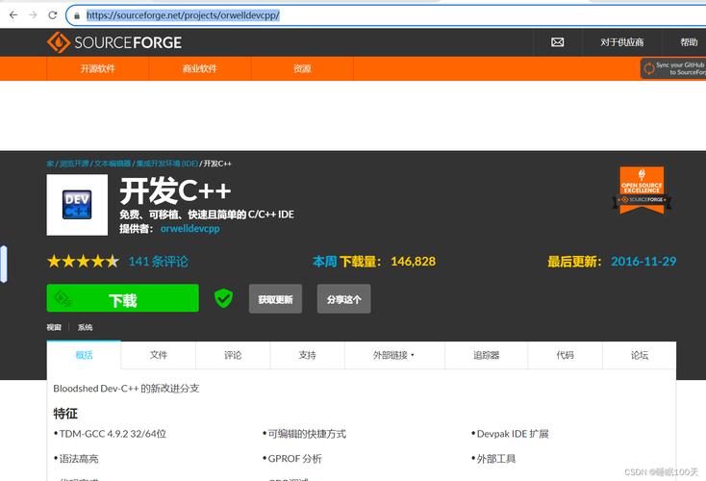Reload the page with refresh icon
Screen dimensions: 706x481
pyautogui.click(x=53, y=15)
